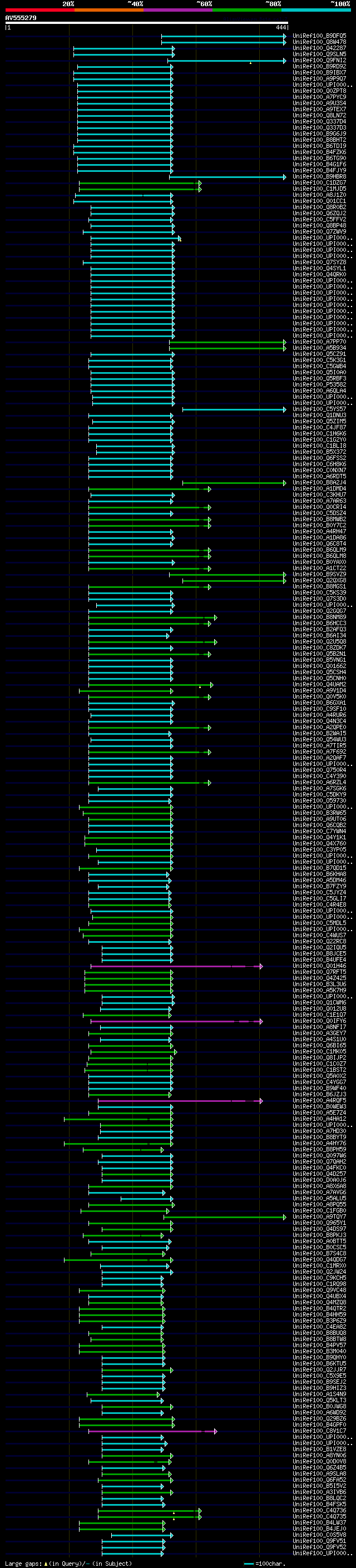Click the green ~80% legend segment
The image size is (356, 1568).
click(247, 11)
